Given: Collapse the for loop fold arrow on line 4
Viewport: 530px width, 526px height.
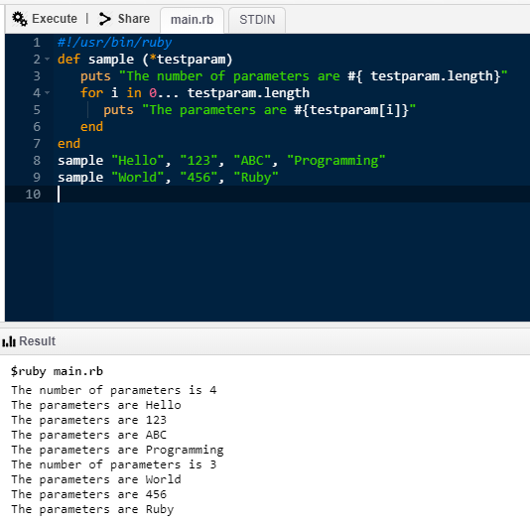Looking at the screenshot, I should point(48,92).
